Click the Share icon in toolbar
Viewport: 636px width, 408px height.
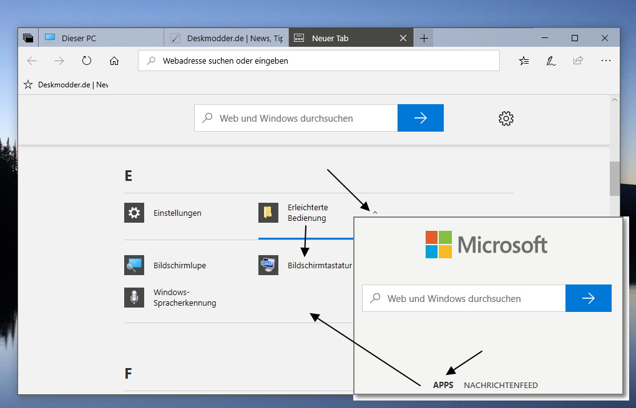(x=578, y=61)
